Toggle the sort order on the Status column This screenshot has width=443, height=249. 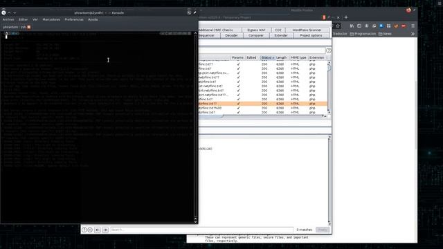tap(267, 57)
